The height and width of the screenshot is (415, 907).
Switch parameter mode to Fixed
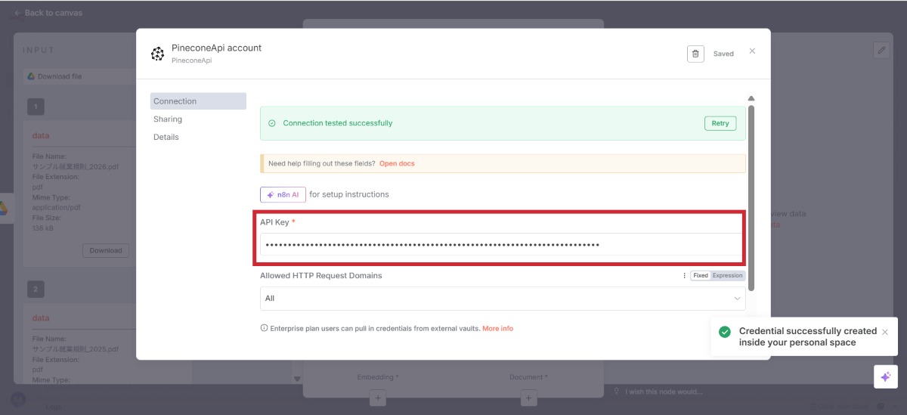(701, 276)
